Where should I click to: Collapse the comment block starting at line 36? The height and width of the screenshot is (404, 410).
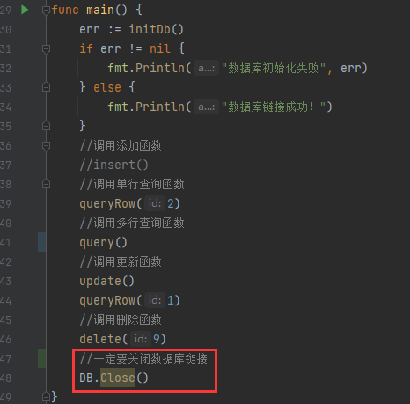click(46, 146)
